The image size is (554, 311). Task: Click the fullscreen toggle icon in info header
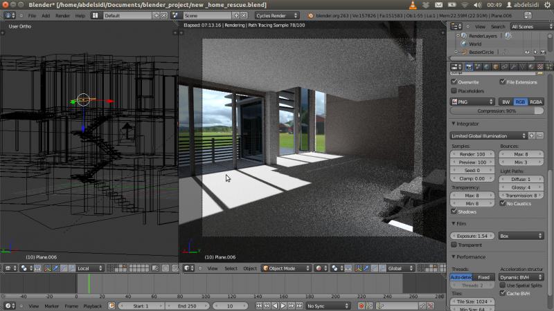coord(528,15)
